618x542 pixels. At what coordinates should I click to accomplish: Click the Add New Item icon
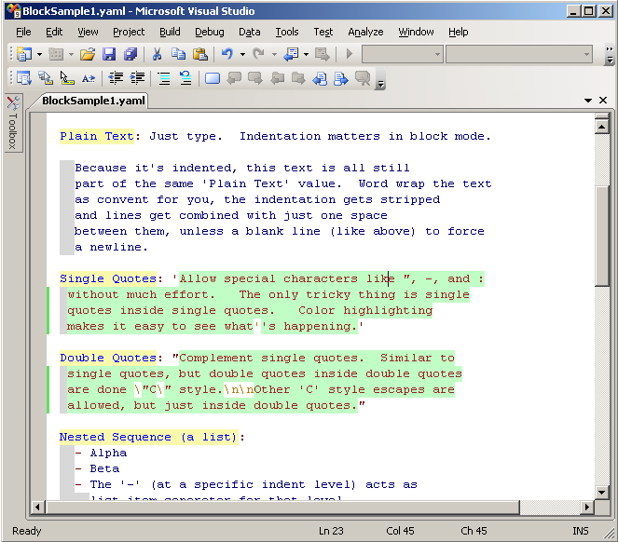[x=56, y=54]
